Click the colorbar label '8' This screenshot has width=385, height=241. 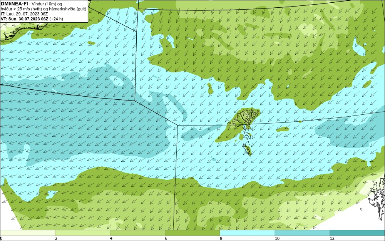pos(221,238)
